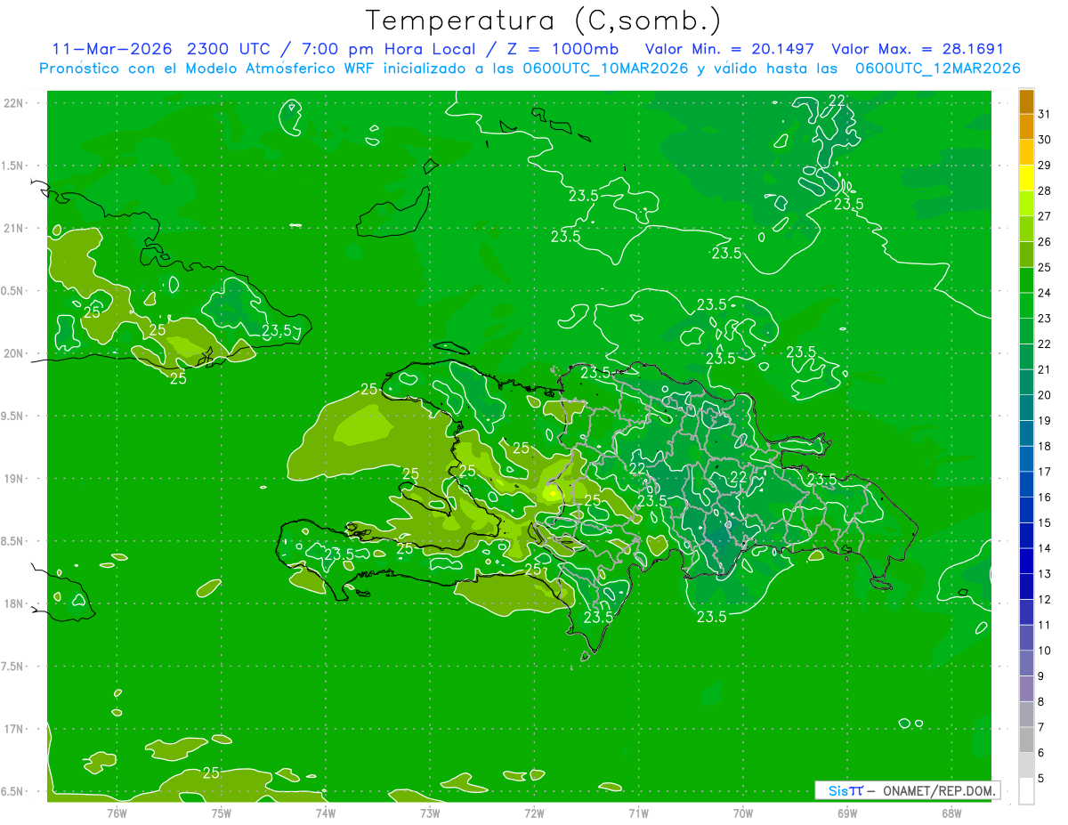
Task: Click the '76W' longitude axis label
Action: coord(117,813)
